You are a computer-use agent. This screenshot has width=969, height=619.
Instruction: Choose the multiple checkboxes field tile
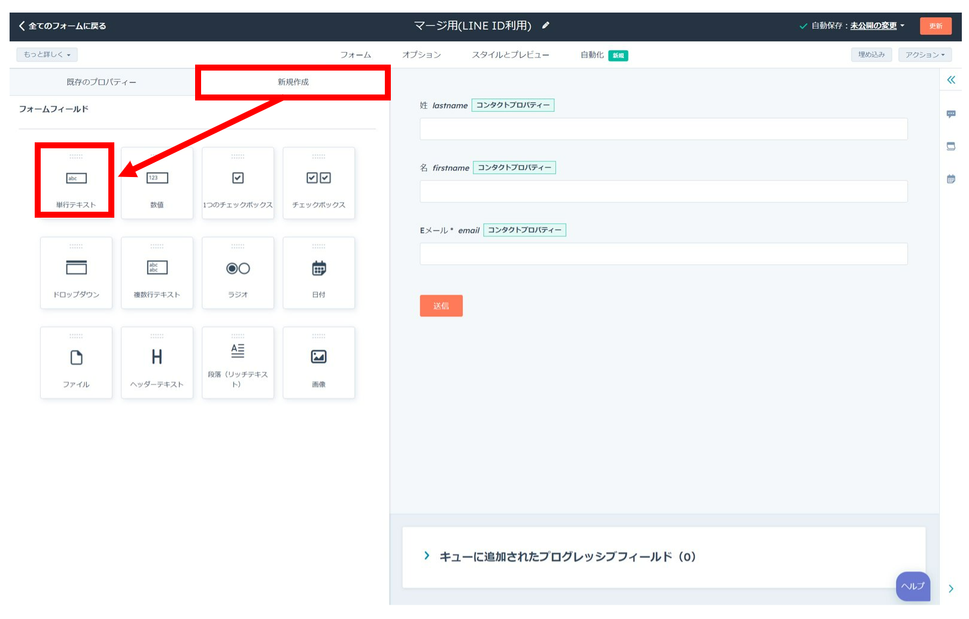[318, 183]
